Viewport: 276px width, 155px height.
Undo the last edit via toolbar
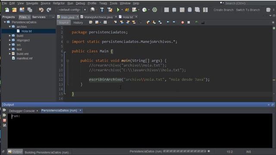[41, 10]
